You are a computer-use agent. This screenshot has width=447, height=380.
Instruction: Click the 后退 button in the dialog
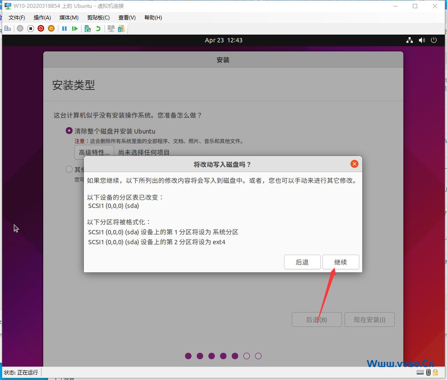302,262
